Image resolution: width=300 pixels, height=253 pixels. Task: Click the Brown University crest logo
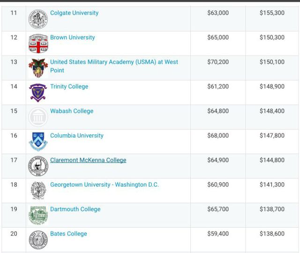click(x=38, y=44)
